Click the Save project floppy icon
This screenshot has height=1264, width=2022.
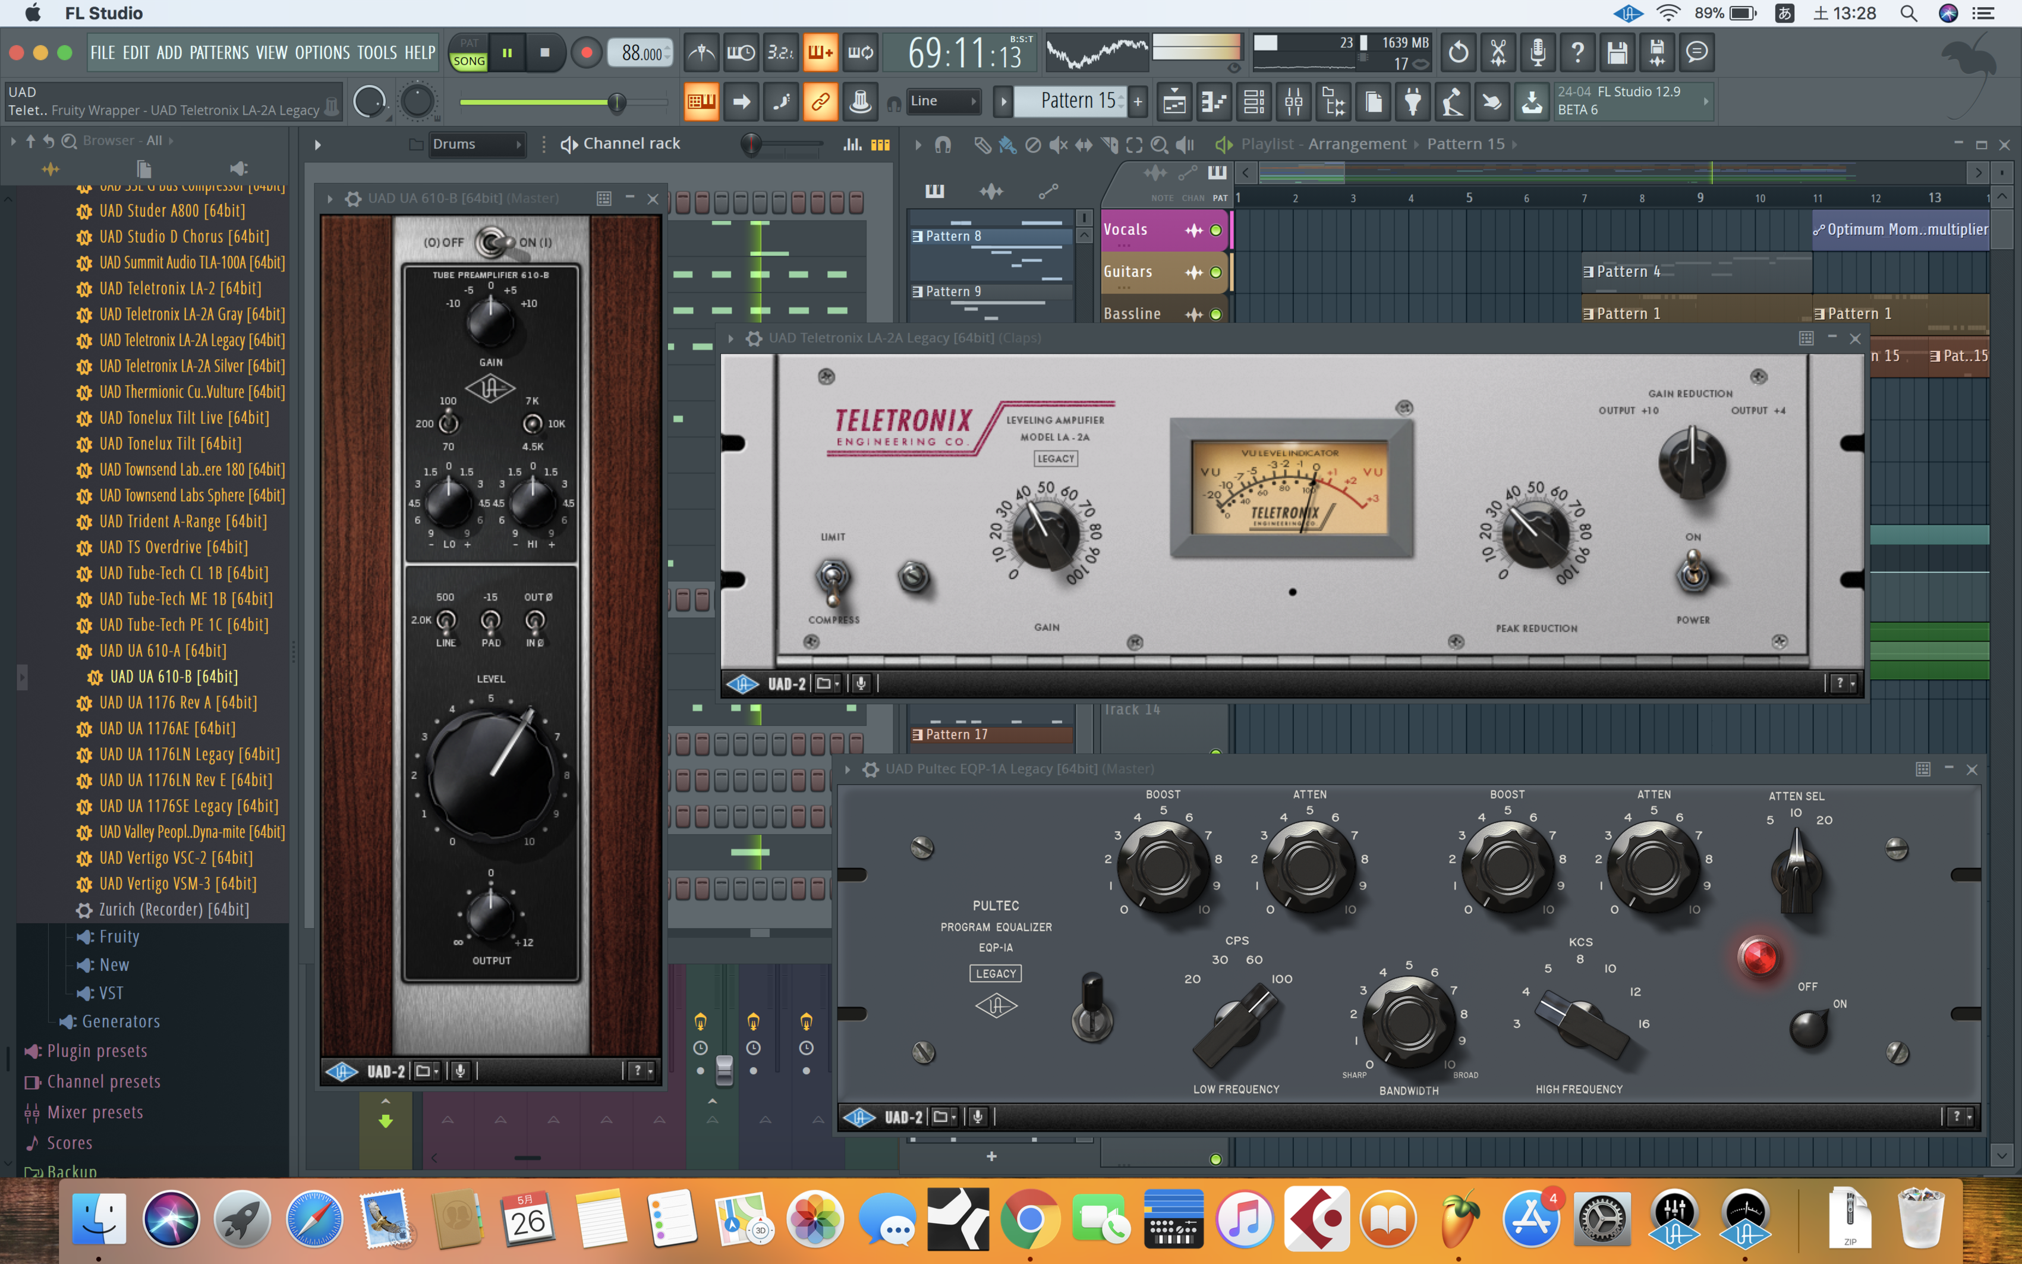[1618, 53]
